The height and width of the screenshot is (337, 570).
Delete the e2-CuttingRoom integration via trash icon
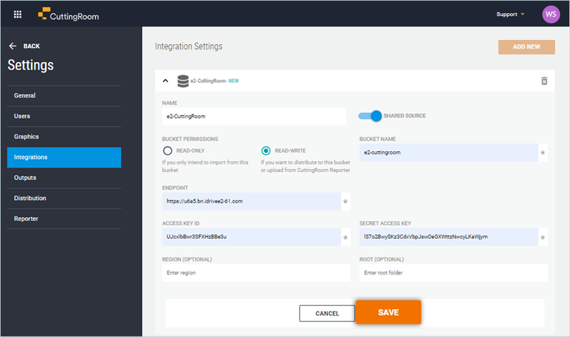[x=544, y=81]
